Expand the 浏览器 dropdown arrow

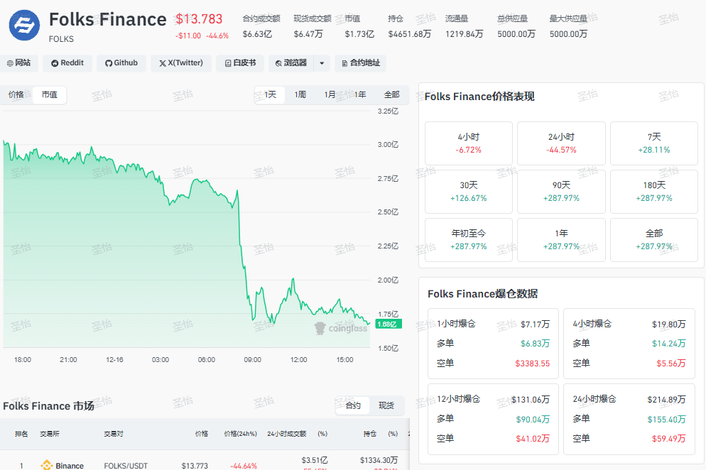tap(322, 63)
